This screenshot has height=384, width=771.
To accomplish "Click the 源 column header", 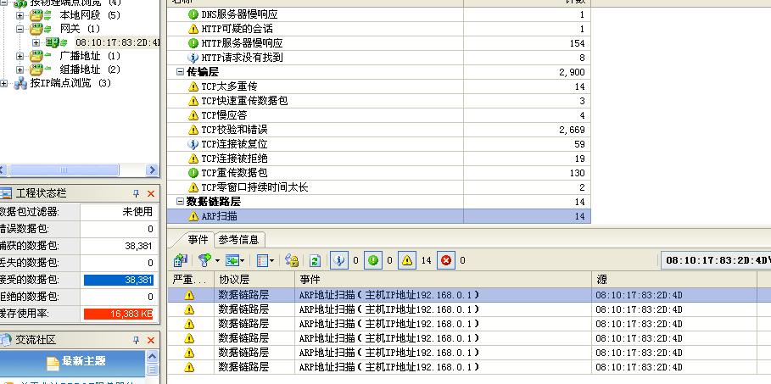I will pyautogui.click(x=674, y=279).
